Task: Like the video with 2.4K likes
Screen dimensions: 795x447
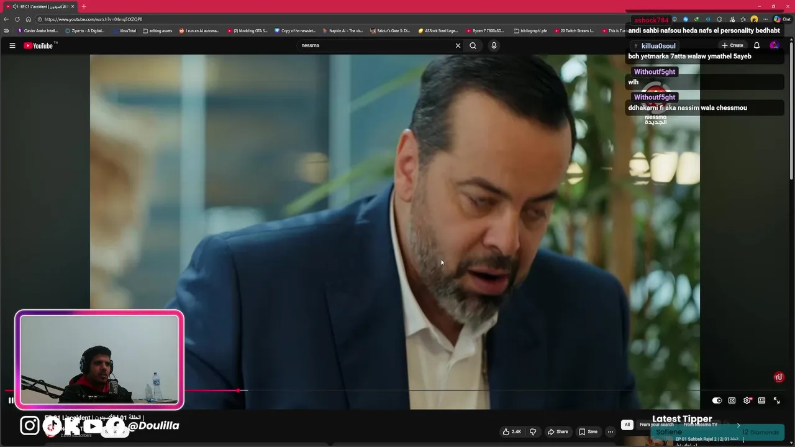Action: [512, 431]
